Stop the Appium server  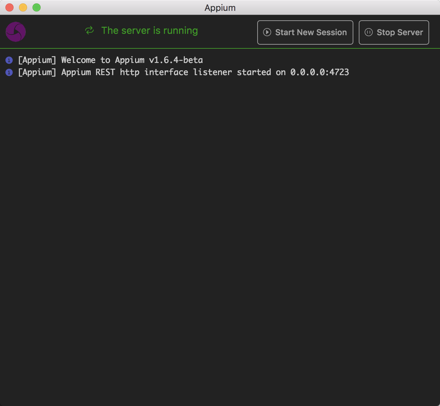(394, 32)
